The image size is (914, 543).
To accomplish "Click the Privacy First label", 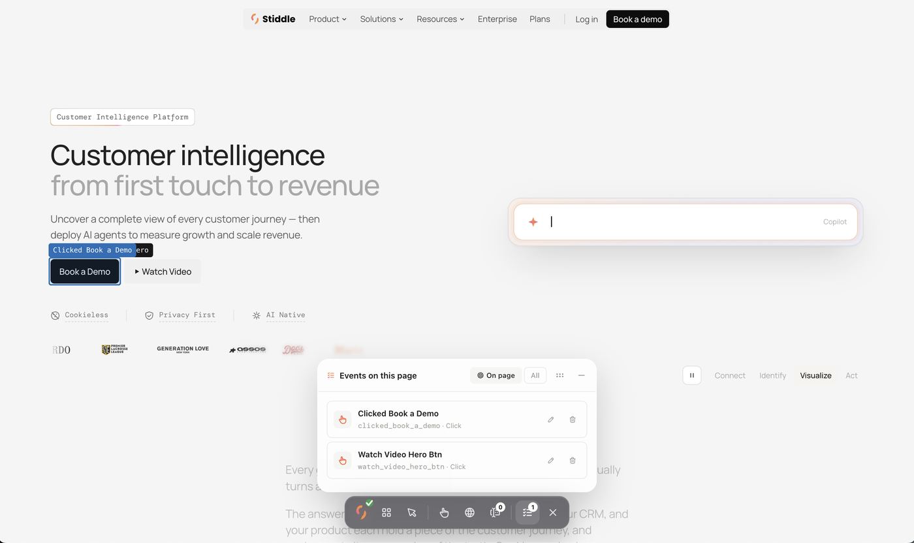I will tap(187, 315).
